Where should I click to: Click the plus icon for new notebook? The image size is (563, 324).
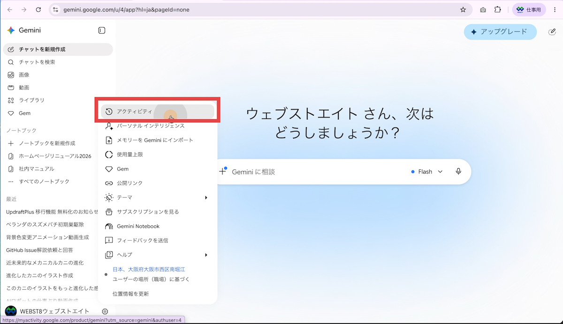pyautogui.click(x=11, y=143)
